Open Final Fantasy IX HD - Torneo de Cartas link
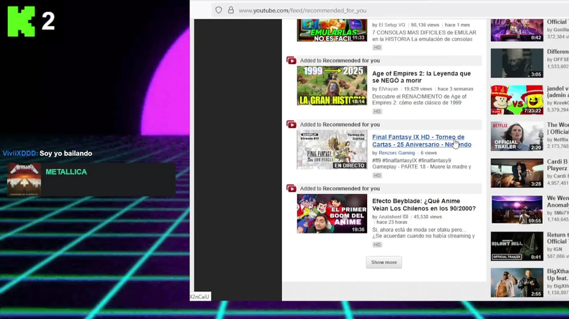 421,141
